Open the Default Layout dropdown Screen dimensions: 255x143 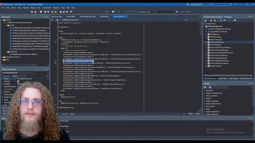pyautogui.click(x=201, y=4)
